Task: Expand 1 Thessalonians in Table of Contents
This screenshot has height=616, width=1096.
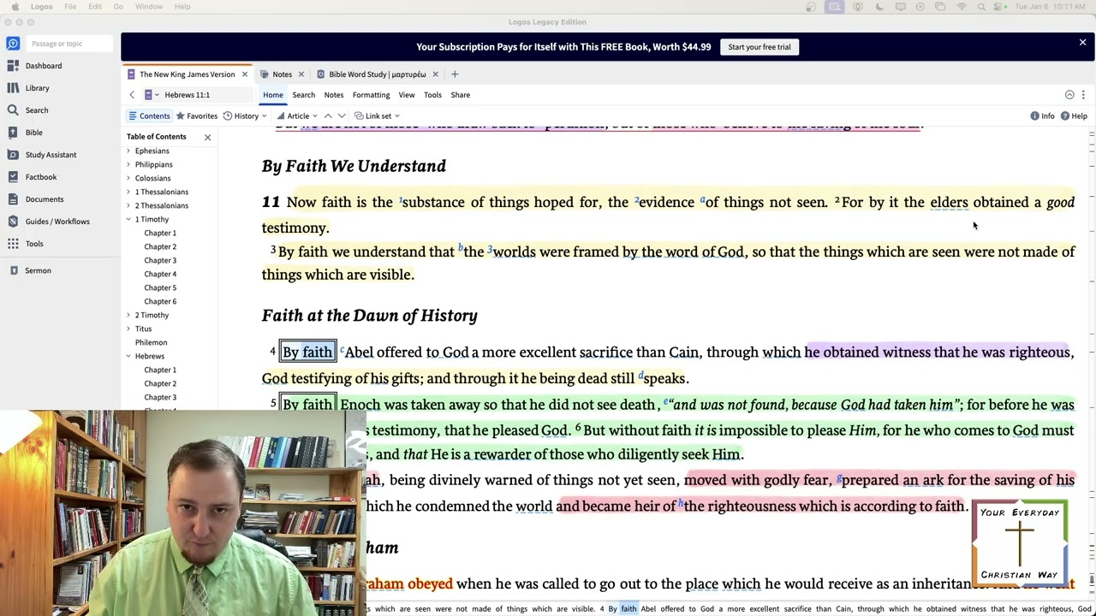Action: pos(128,192)
